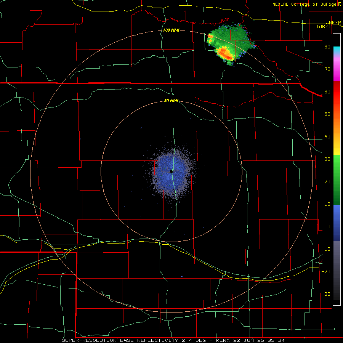Click the 80 value on the dBZ scale
Viewport: 343px width, 343px height.
[x=327, y=46]
